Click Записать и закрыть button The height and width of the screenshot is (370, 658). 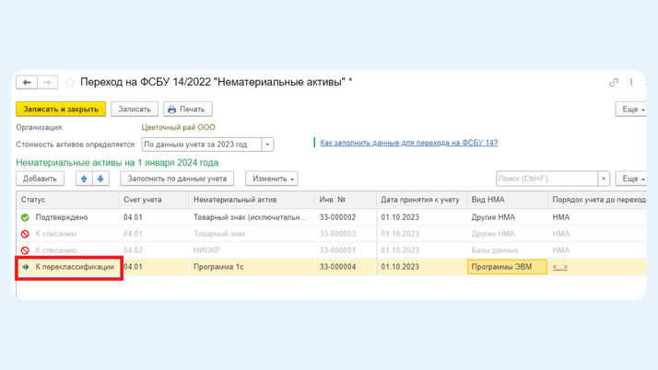click(61, 109)
